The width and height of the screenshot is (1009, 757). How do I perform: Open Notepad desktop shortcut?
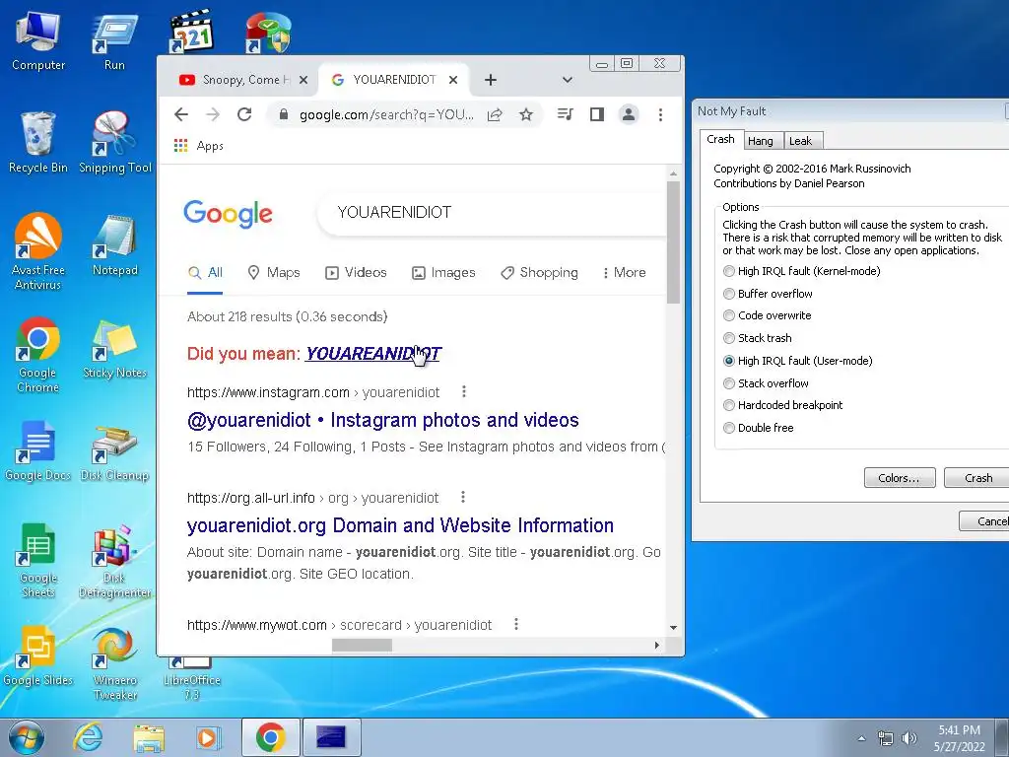[x=114, y=245]
